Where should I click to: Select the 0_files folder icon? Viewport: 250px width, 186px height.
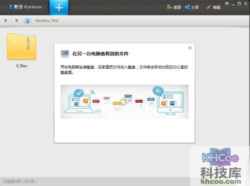point(21,47)
